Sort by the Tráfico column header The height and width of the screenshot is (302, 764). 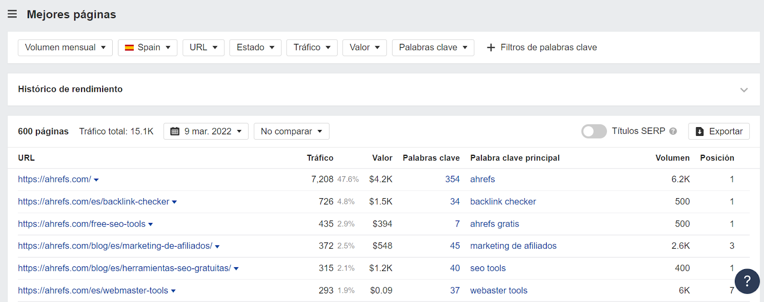tap(320, 158)
